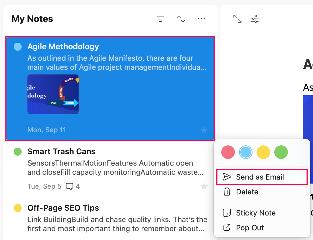Open the Agile Methodology image thumbnail
Image resolution: width=313 pixels, height=240 pixels.
pos(53,94)
